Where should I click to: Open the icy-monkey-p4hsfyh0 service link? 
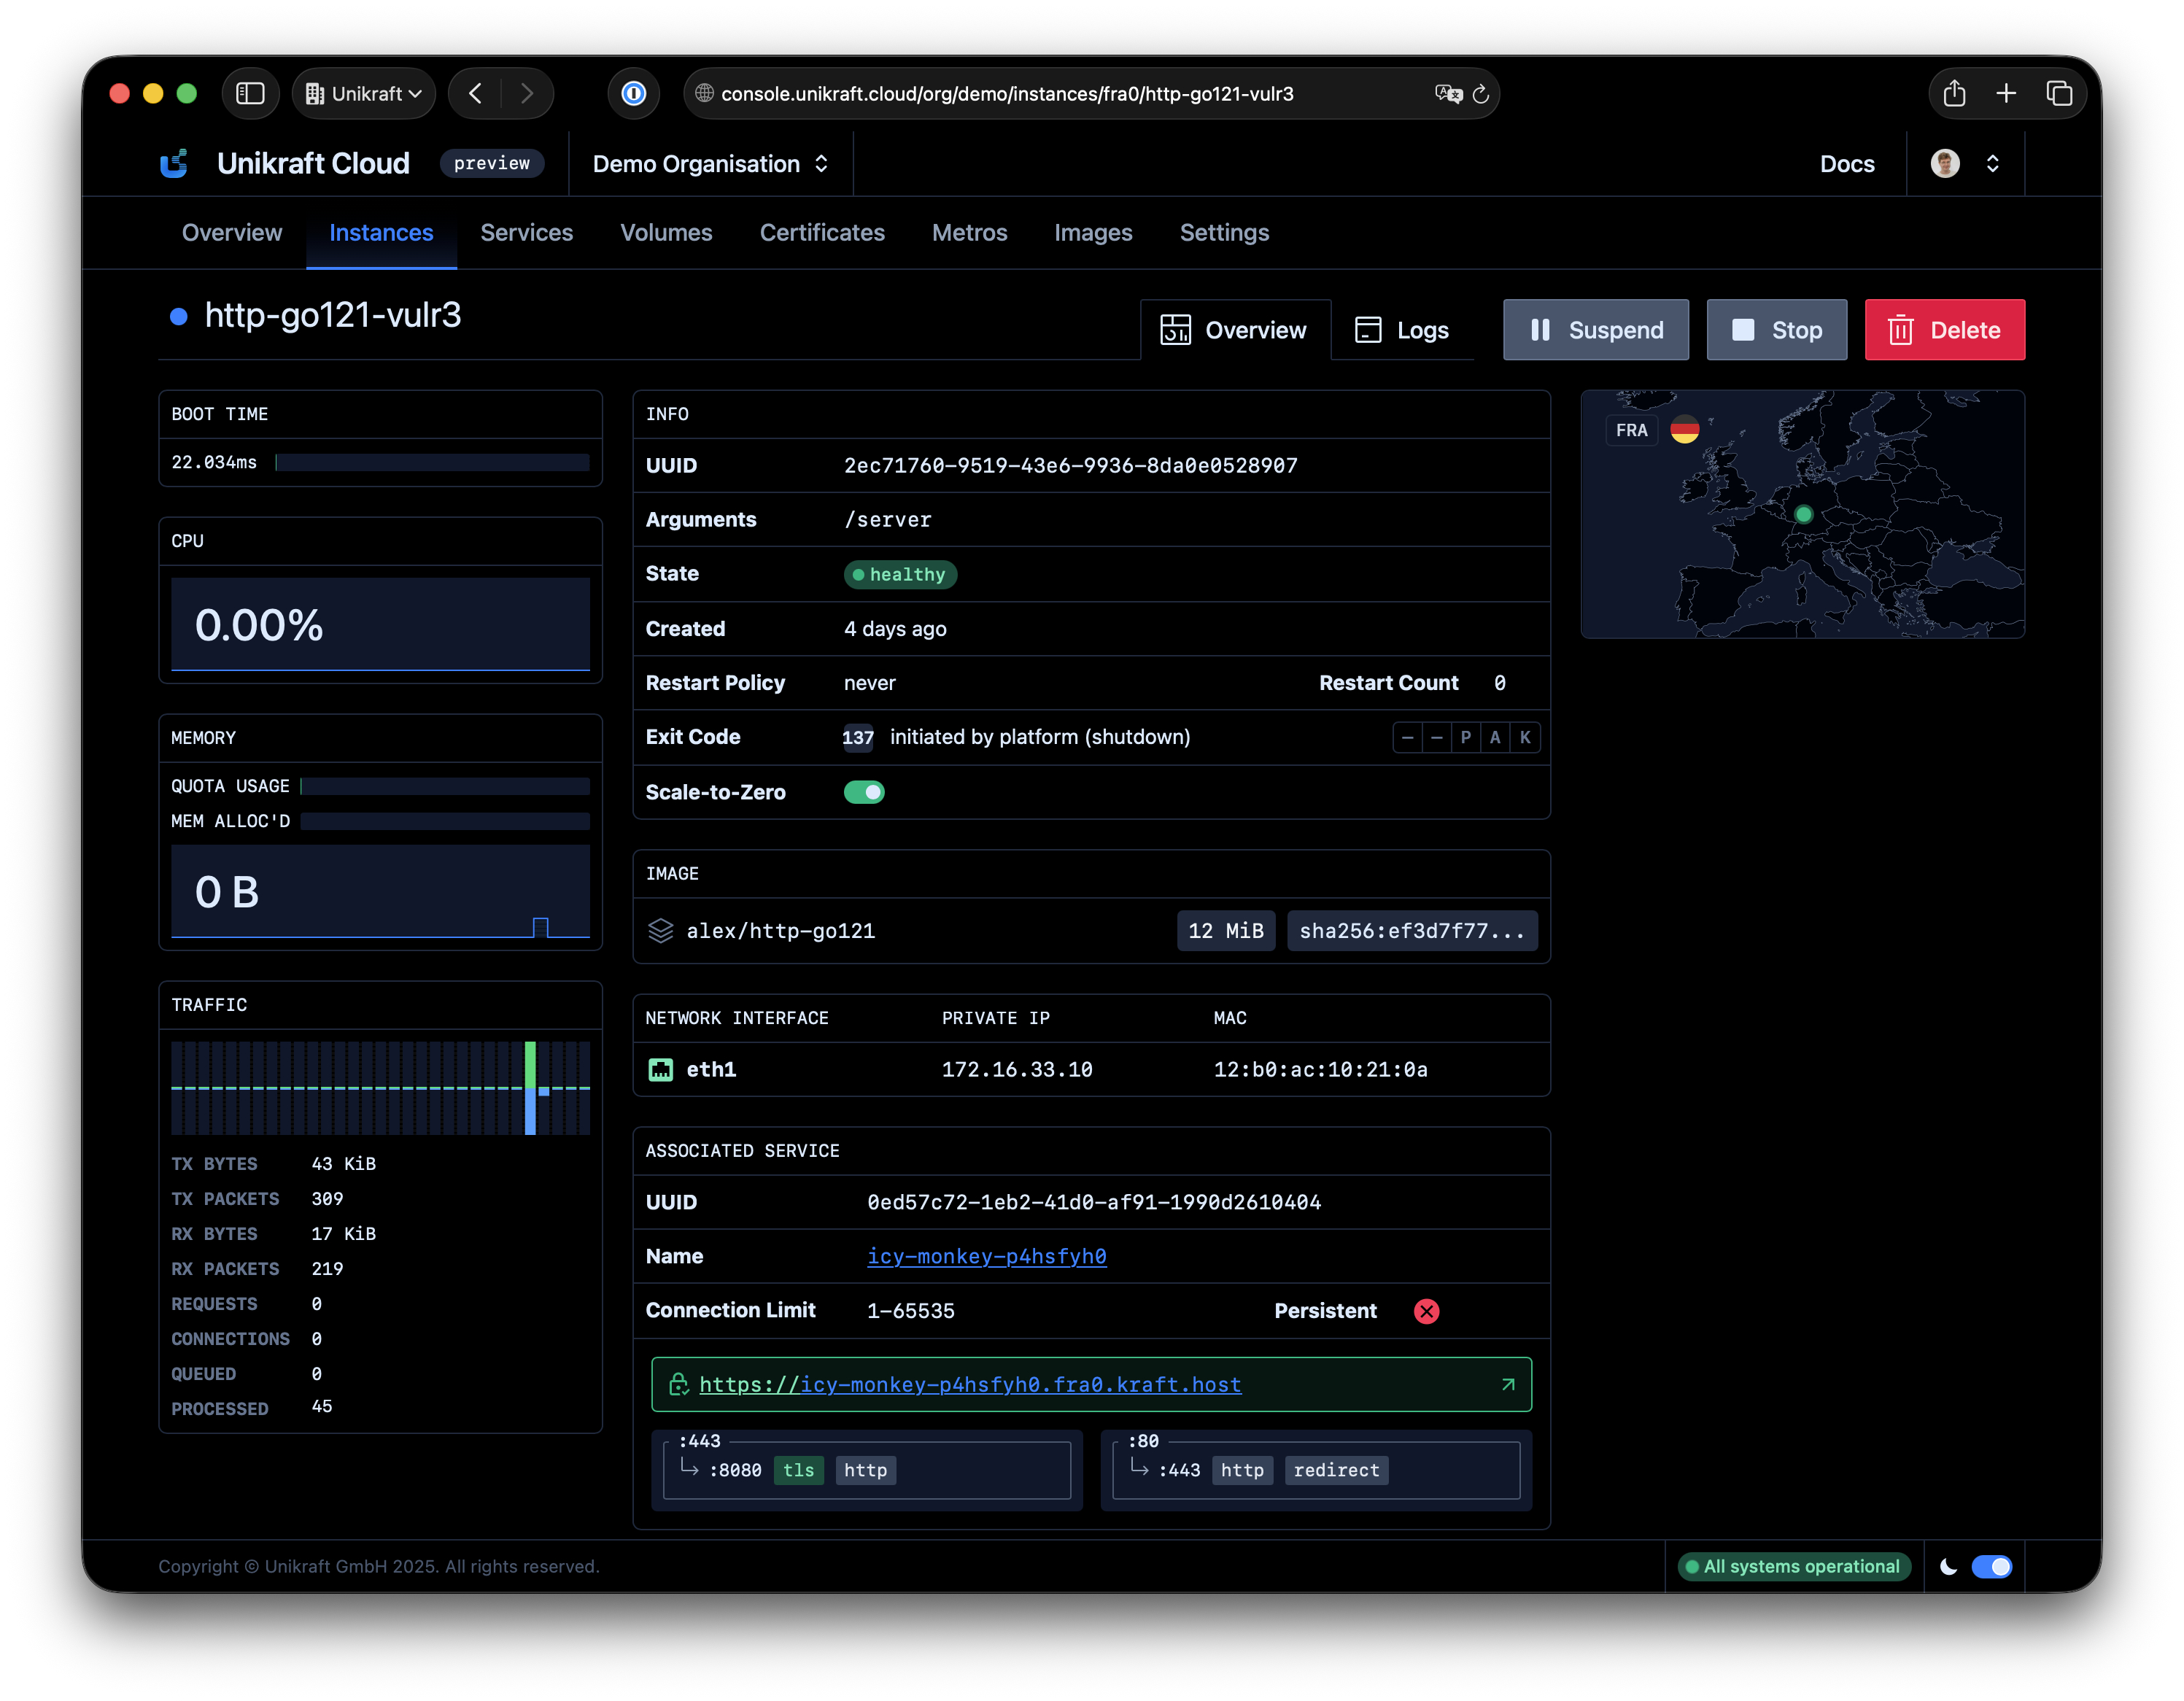986,1256
